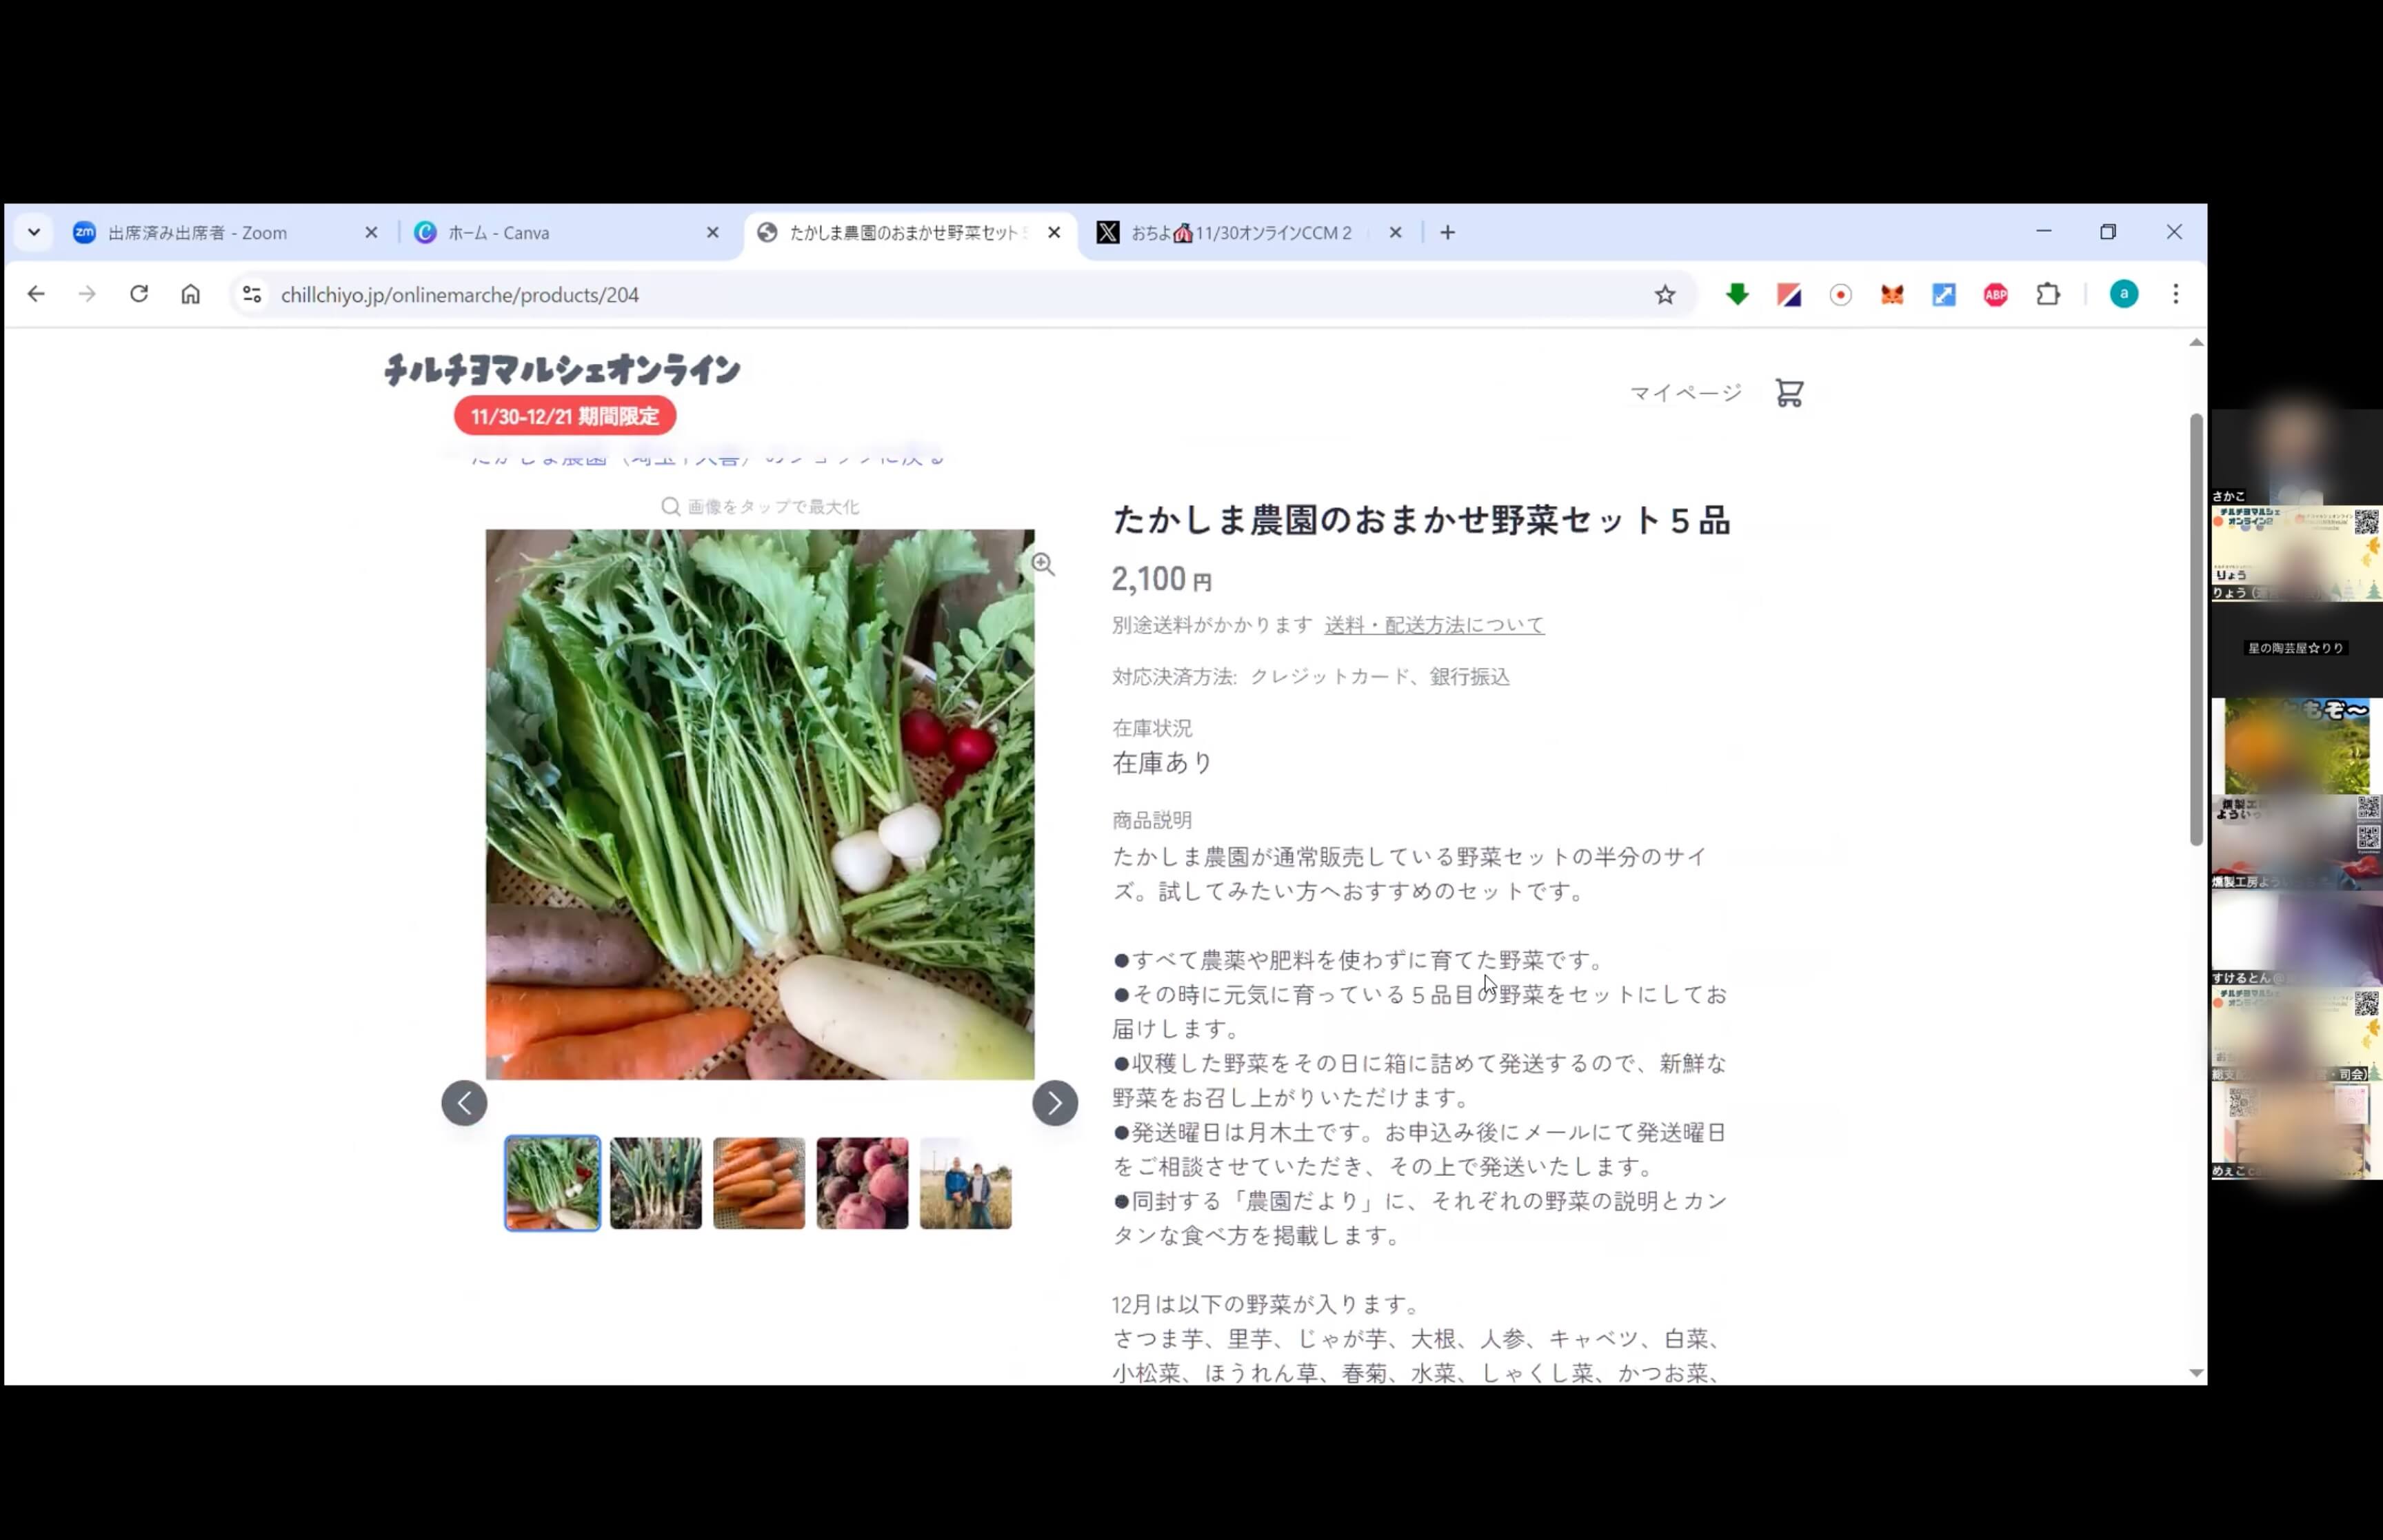Select the carrots thumbnail image
This screenshot has height=1540, width=2383.
(758, 1183)
